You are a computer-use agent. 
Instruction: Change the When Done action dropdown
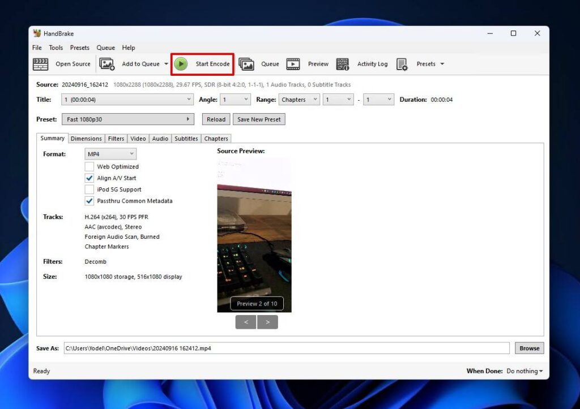(x=523, y=371)
